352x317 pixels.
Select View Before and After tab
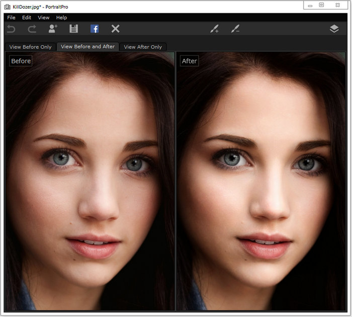[x=88, y=46]
